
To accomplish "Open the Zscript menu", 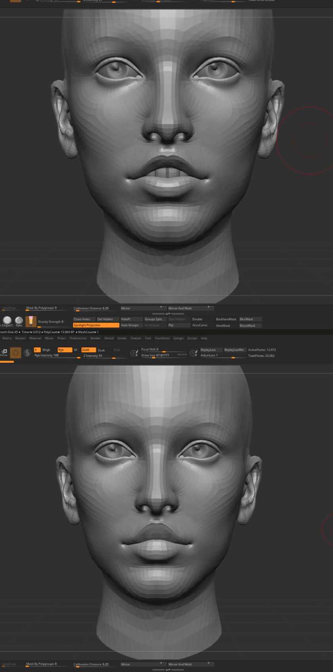I will [192, 338].
